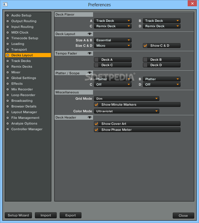The width and height of the screenshot is (199, 223).
Task: Click the bullet icon beside Controller Manager
Action: (8, 129)
